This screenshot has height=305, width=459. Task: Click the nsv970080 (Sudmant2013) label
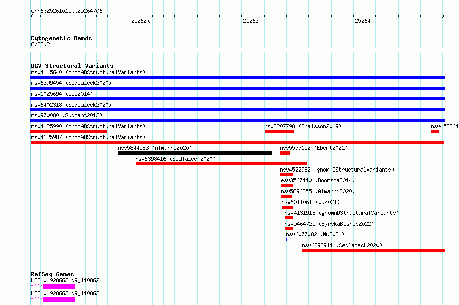(67, 115)
